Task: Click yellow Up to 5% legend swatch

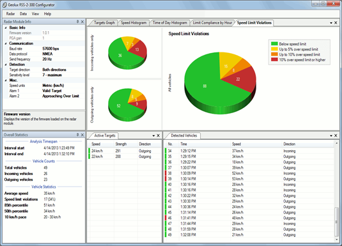Action: (274, 49)
